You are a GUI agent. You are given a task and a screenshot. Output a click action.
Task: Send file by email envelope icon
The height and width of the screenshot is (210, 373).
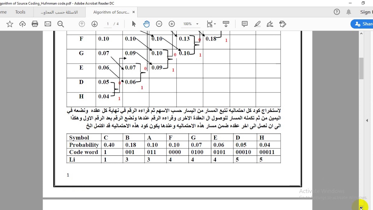(x=48, y=24)
